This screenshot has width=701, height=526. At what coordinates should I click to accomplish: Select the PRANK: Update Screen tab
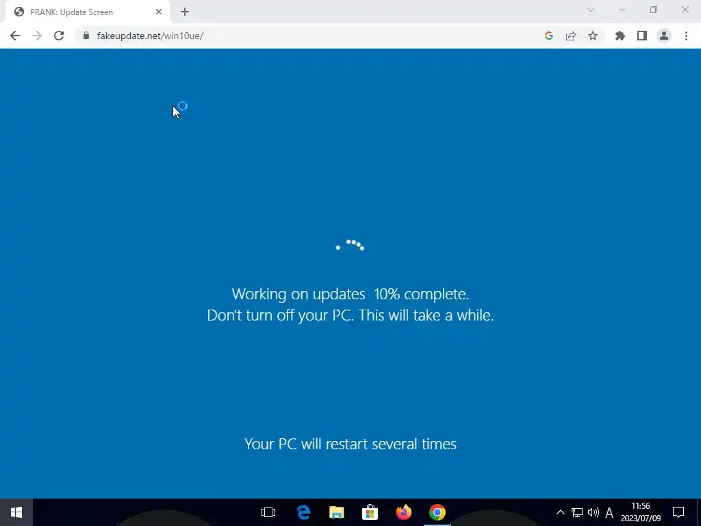(88, 12)
